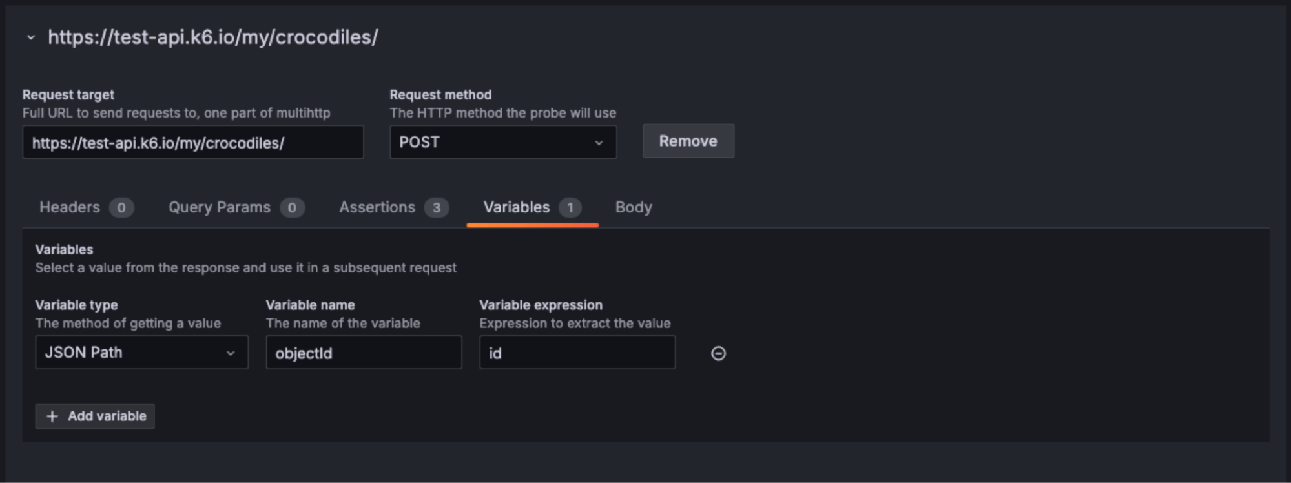Remove the objectId variable row
Image resolution: width=1291 pixels, height=483 pixels.
coord(718,353)
